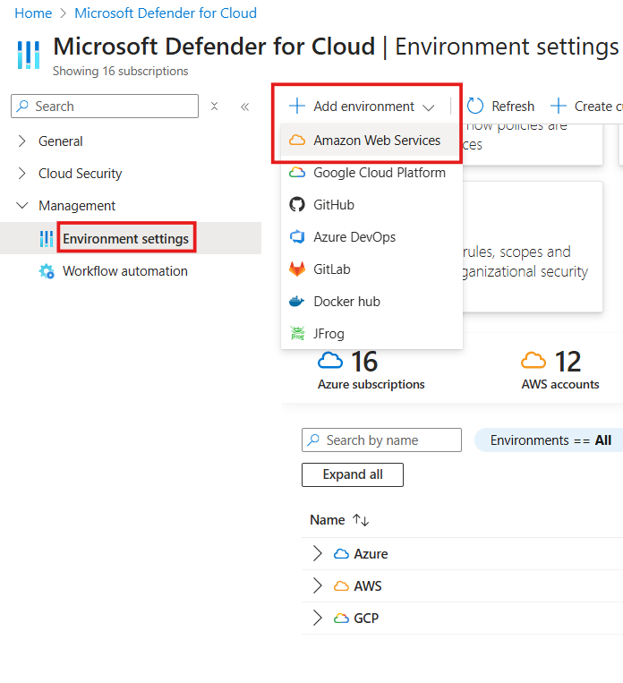Viewport: 623px width, 683px height.
Task: Click the Create button label in the toolbar
Action: [x=599, y=107]
